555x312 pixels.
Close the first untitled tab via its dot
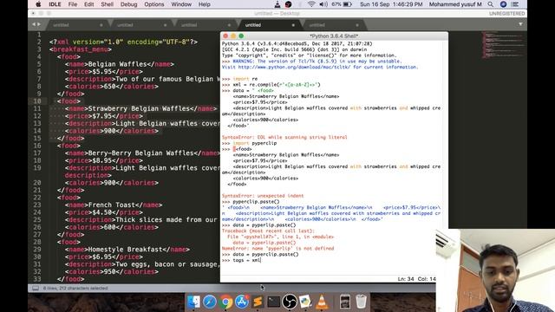click(x=101, y=25)
